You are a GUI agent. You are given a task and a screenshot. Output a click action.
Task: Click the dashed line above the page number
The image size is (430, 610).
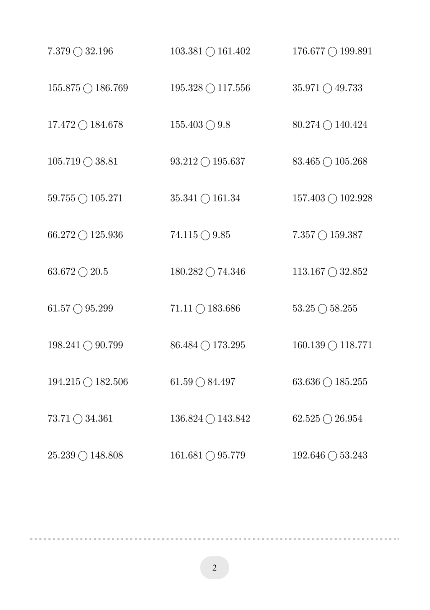[x=215, y=539]
